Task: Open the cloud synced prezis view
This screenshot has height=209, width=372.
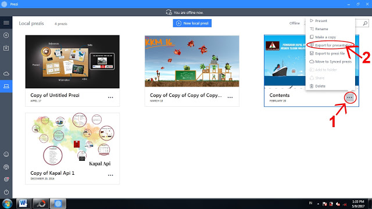Action: click(x=6, y=74)
